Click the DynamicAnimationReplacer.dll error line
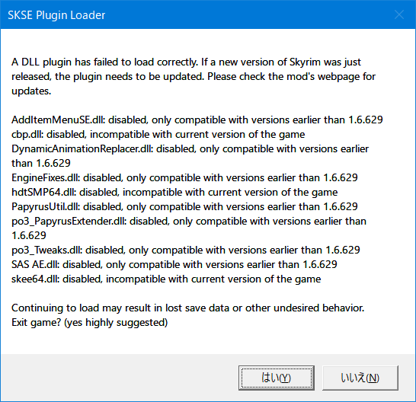This screenshot has height=402, width=416. point(190,156)
